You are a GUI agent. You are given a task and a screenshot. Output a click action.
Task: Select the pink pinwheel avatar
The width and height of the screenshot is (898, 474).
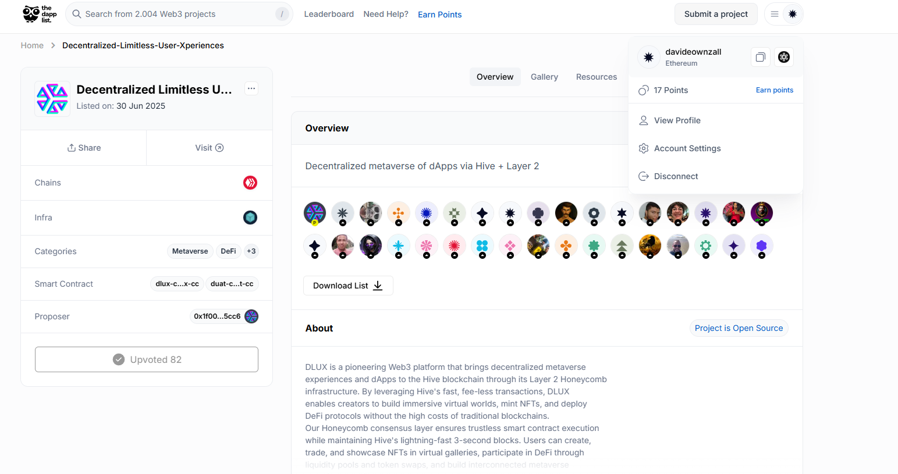click(427, 246)
